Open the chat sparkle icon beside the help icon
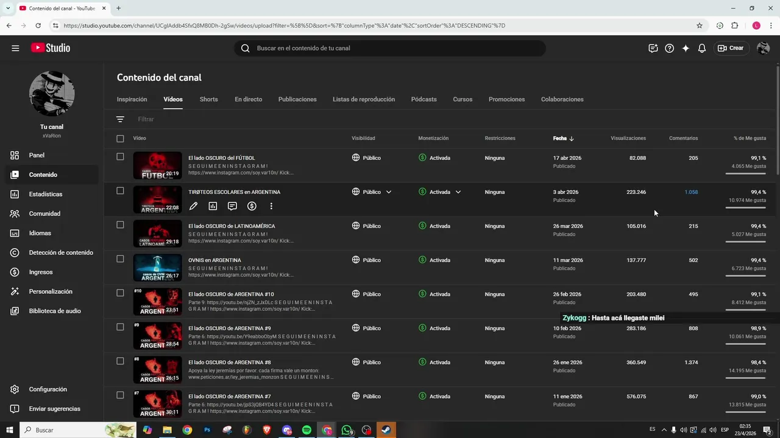This screenshot has height=438, width=780. click(653, 48)
